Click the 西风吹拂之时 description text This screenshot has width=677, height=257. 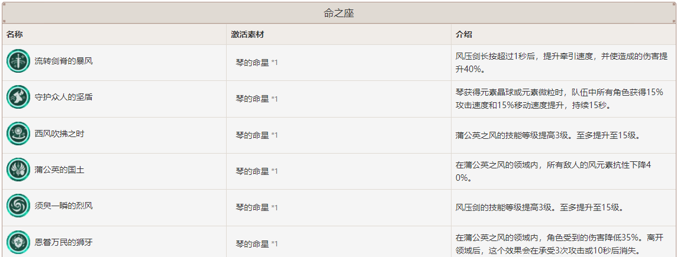pos(547,135)
